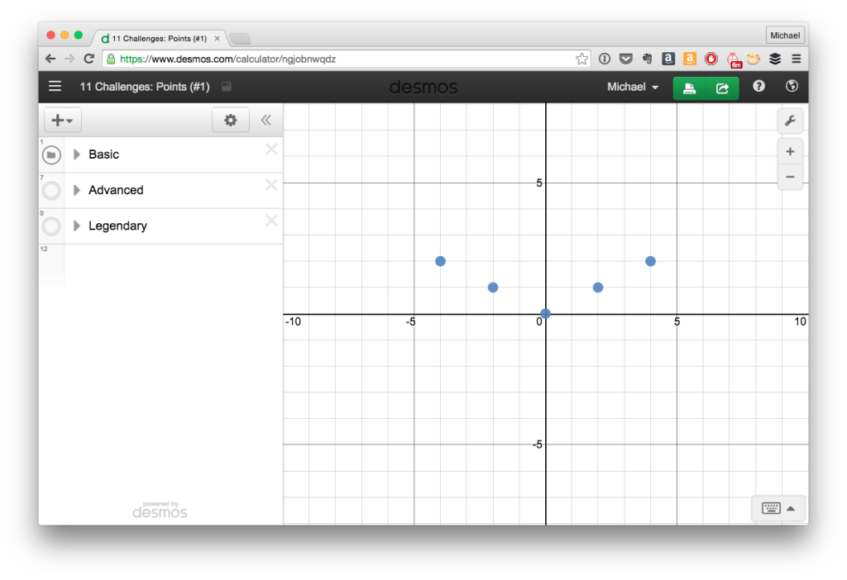Zoom in on the graph
The width and height of the screenshot is (847, 580).
[789, 151]
